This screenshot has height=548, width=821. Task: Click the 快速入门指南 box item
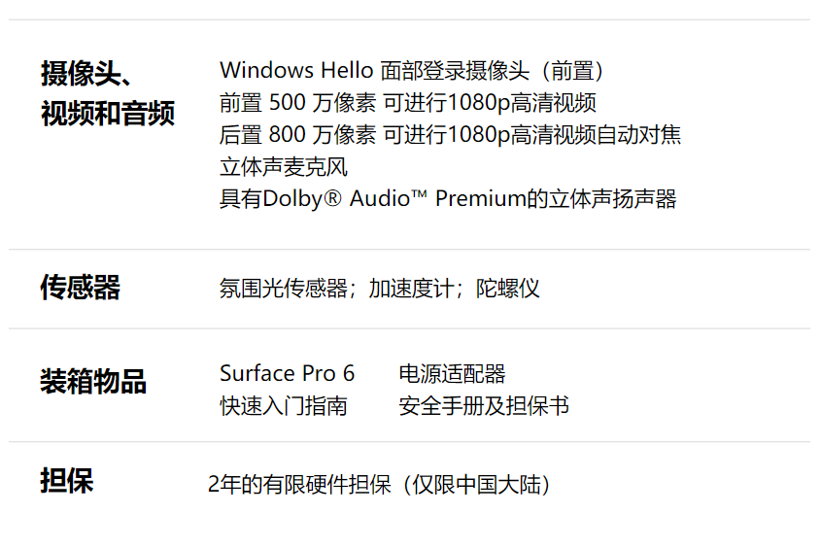click(x=284, y=405)
